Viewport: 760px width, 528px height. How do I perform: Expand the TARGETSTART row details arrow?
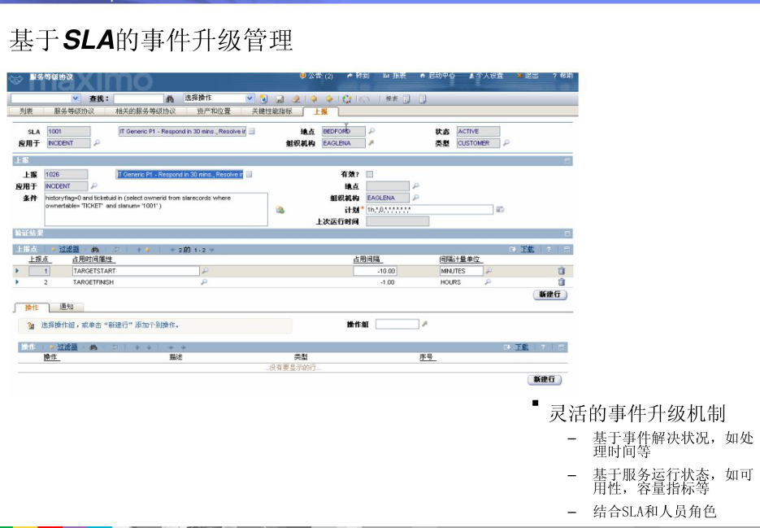point(16,271)
